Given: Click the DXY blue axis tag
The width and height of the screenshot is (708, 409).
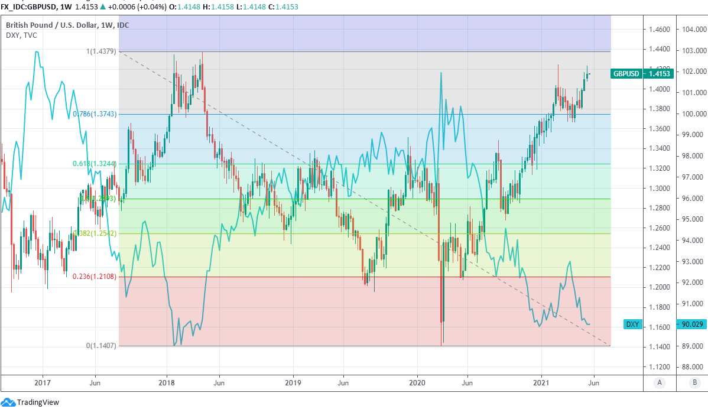Looking at the screenshot, I should pos(632,324).
